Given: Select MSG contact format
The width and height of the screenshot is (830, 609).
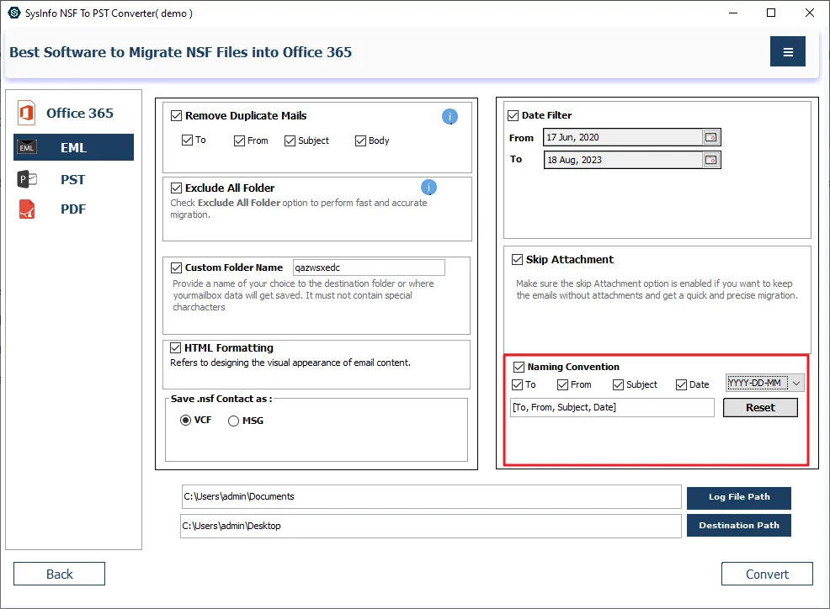Looking at the screenshot, I should (x=234, y=421).
